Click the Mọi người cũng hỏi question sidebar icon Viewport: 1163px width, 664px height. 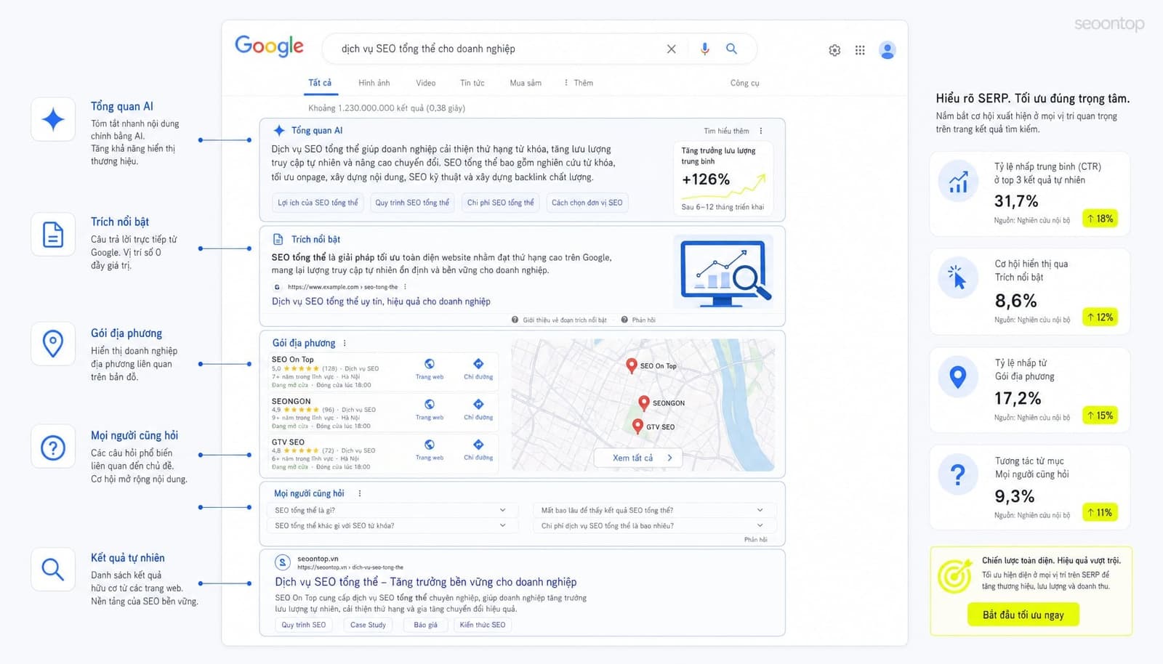coord(53,447)
